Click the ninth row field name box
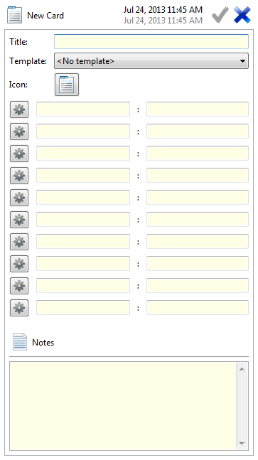The height and width of the screenshot is (460, 258). coord(83,285)
